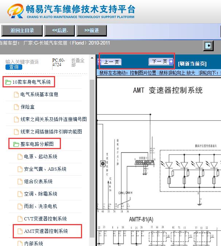Click the 整车电路分解图 folder icon
This screenshot has height=246, width=221.
click(x=16, y=144)
